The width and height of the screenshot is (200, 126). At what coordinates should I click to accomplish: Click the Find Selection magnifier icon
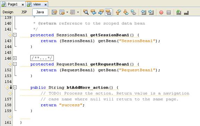tap(86, 12)
